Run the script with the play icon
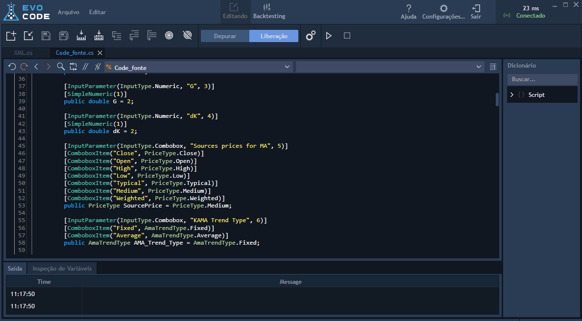 329,35
